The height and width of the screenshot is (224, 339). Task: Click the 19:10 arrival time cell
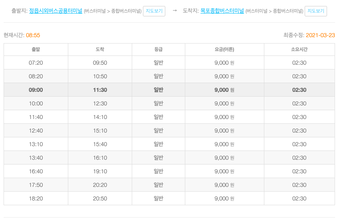point(100,171)
